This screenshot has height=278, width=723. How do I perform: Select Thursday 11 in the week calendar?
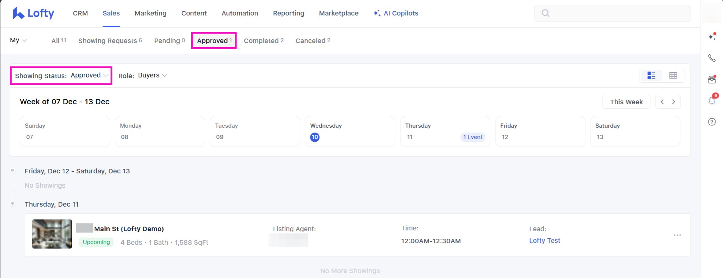tap(445, 131)
